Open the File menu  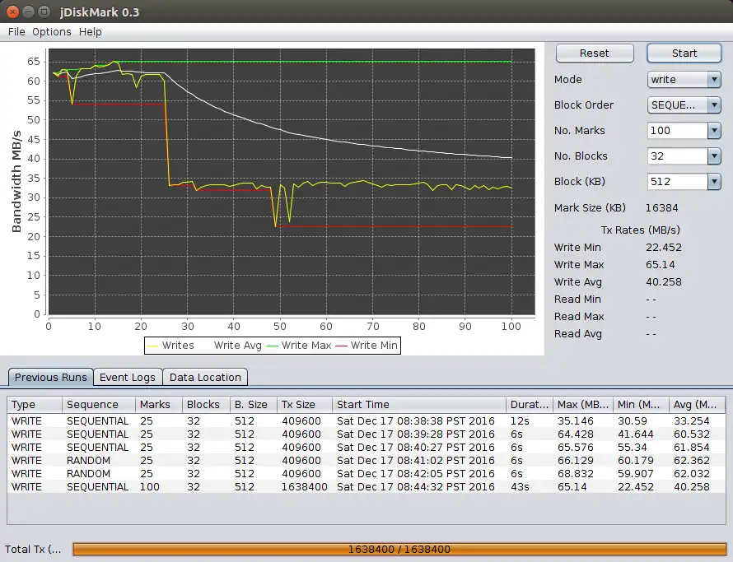(x=16, y=32)
